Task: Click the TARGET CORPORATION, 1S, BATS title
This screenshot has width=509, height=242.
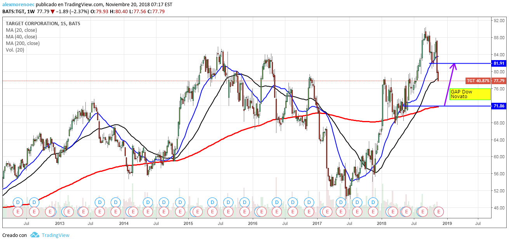Action: (x=43, y=23)
